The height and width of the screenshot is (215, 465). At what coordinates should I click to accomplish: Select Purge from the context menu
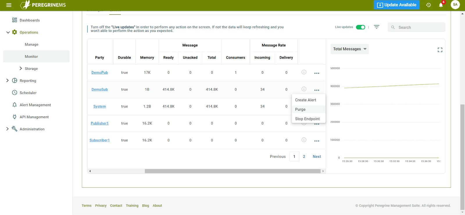point(300,109)
